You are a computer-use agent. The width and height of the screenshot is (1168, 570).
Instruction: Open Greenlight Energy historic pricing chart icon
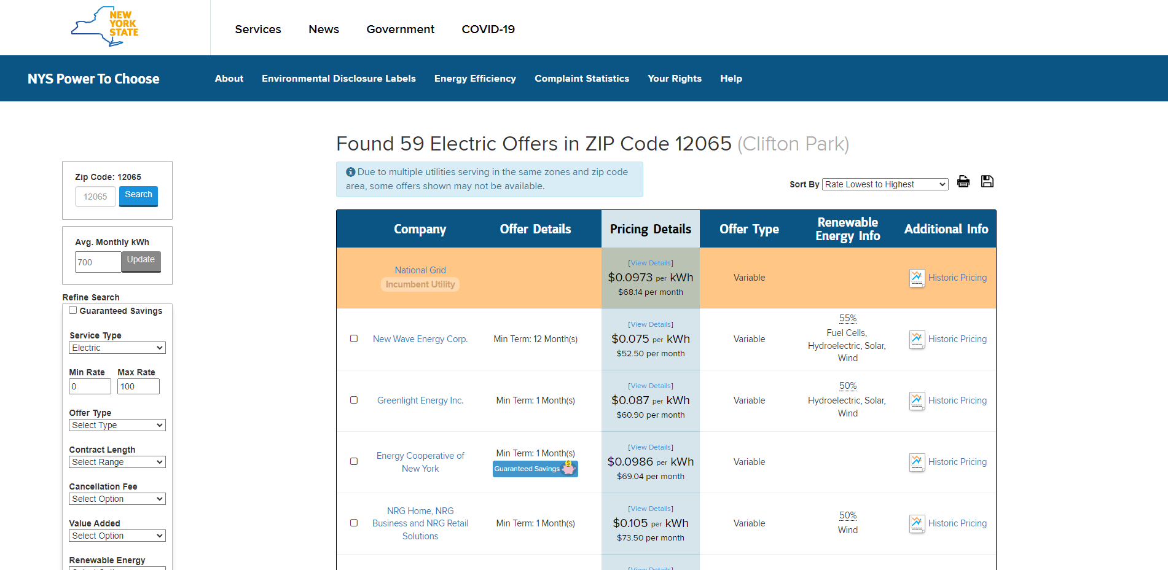coord(917,400)
